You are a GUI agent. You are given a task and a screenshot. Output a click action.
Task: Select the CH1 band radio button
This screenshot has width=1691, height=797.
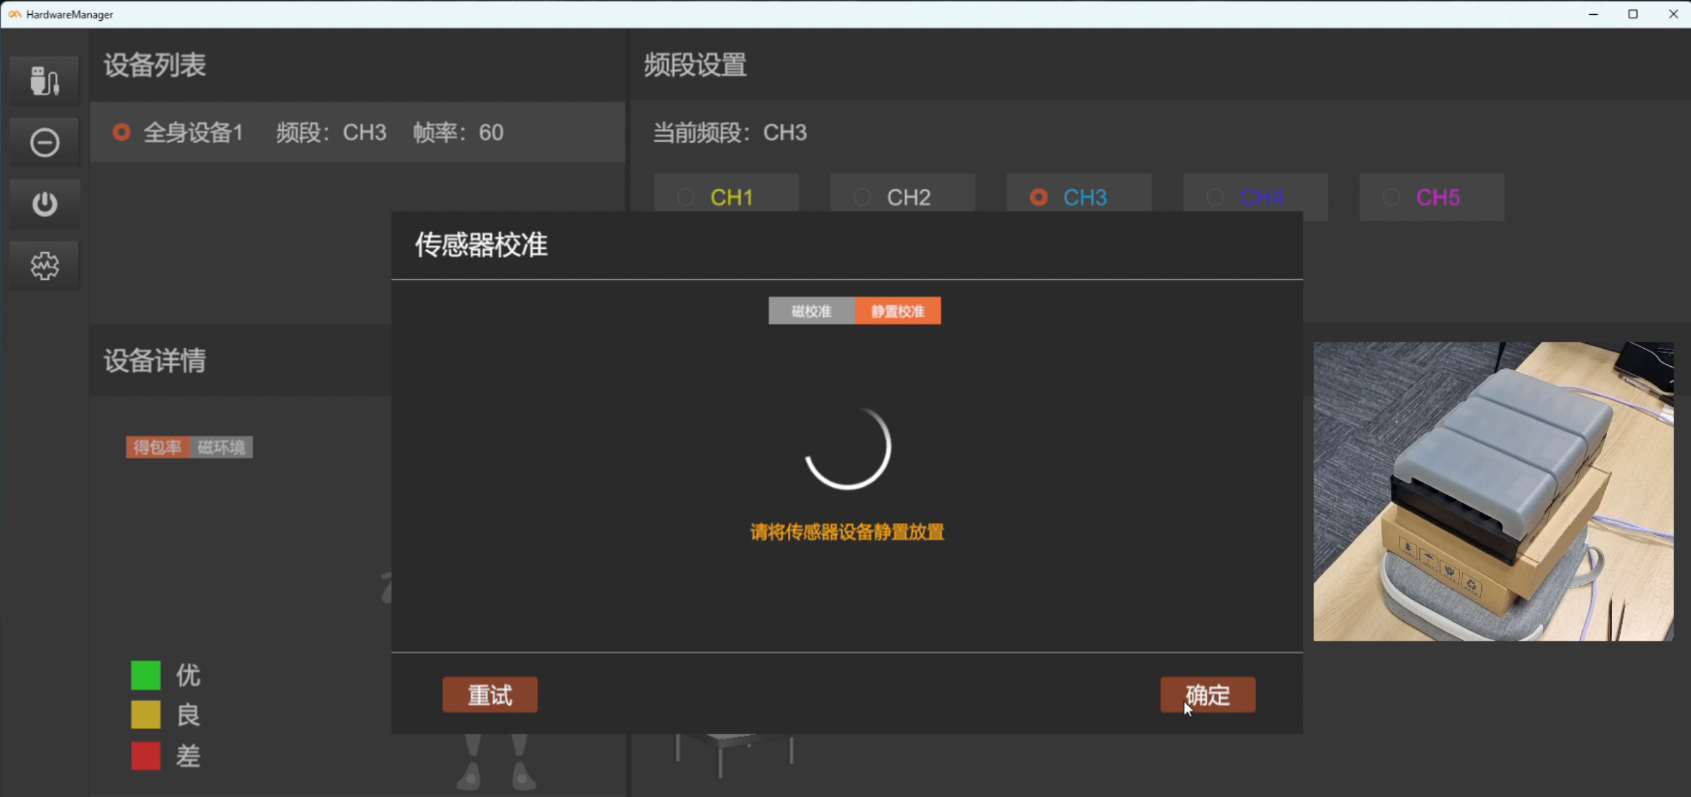tap(686, 197)
